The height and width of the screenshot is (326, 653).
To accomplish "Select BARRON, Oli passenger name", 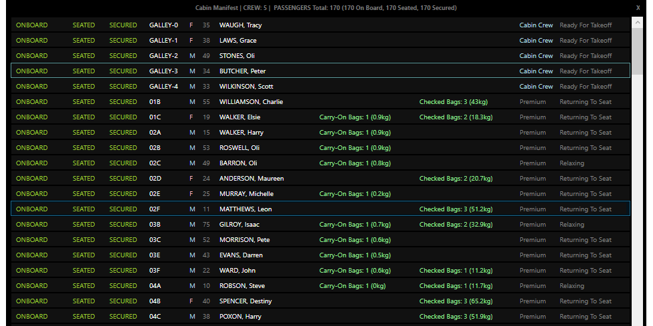I will (238, 163).
